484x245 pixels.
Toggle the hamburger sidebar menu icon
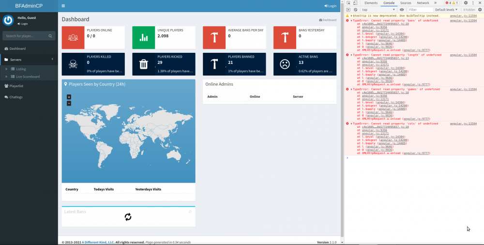(63, 6)
